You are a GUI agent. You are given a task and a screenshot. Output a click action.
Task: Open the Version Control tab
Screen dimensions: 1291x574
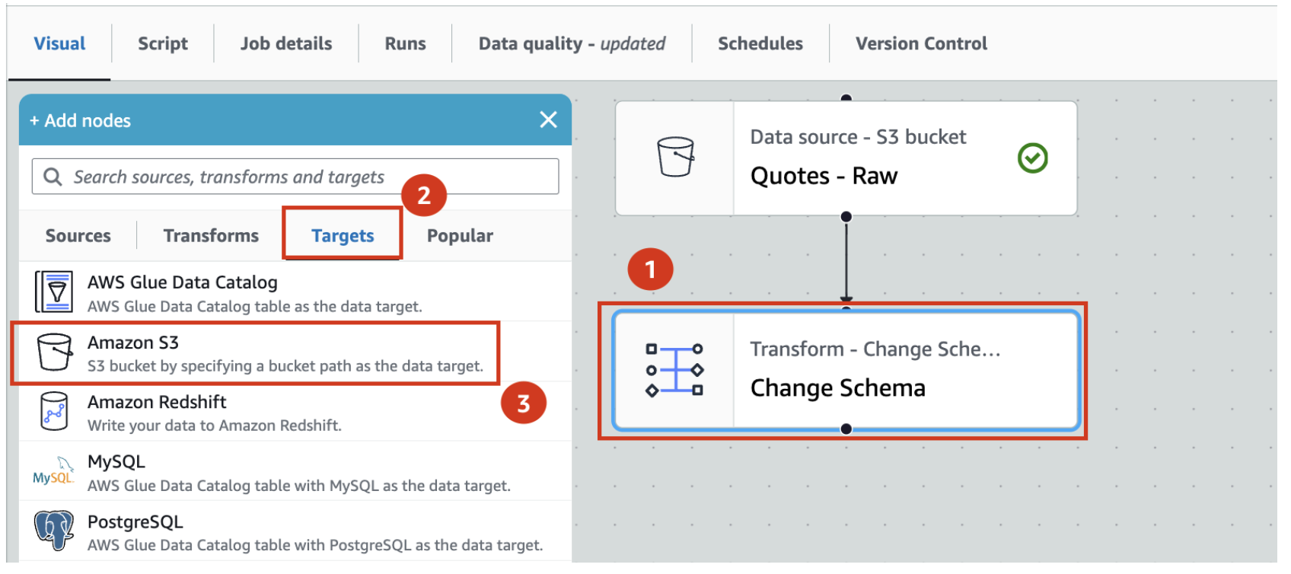(x=921, y=44)
